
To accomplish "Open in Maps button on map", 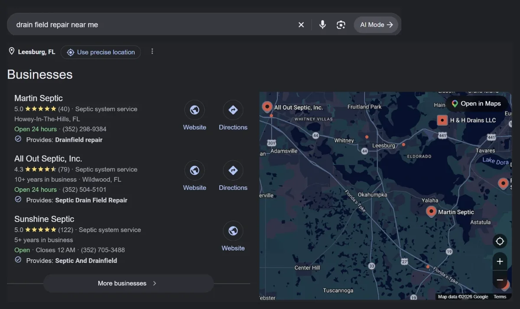I will pyautogui.click(x=476, y=103).
